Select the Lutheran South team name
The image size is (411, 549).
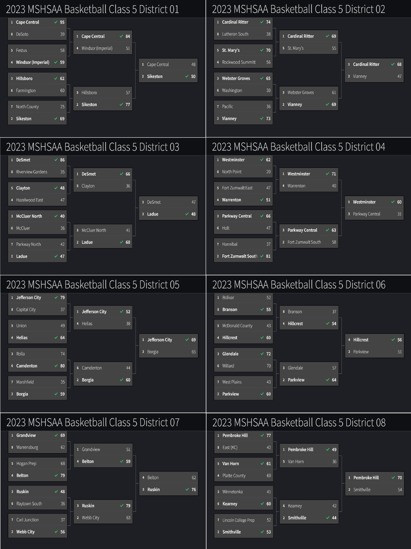[x=235, y=34]
